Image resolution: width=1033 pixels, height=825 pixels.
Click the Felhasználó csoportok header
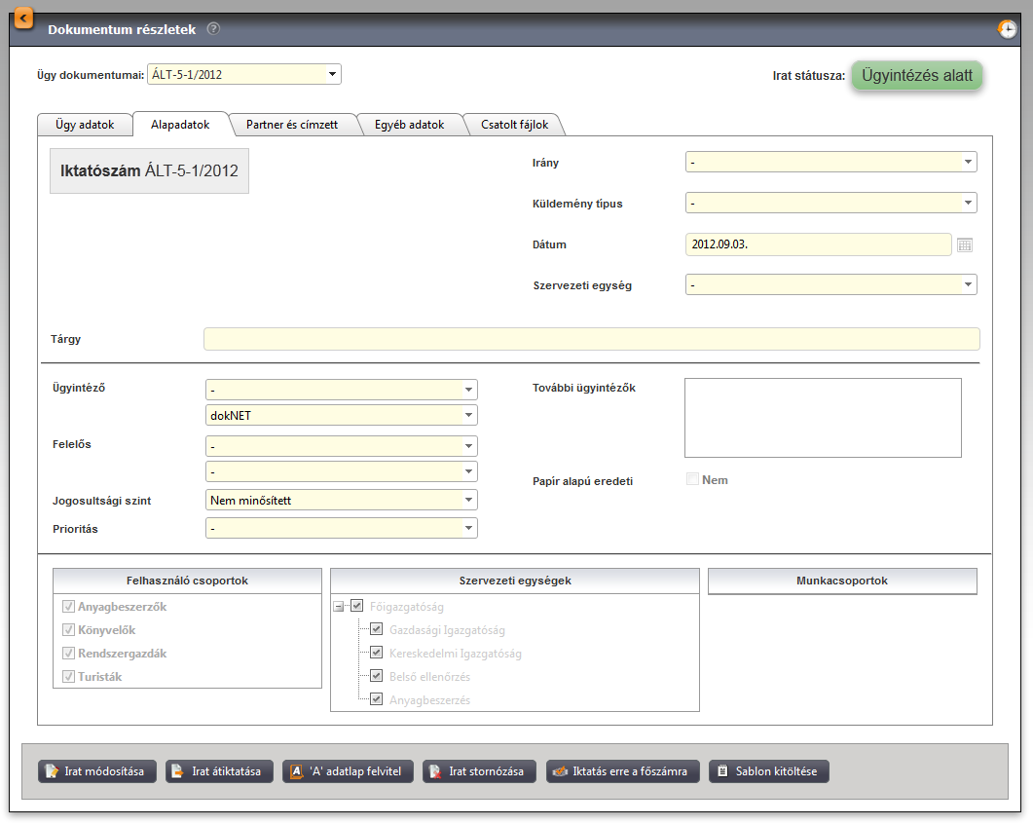tap(187, 581)
